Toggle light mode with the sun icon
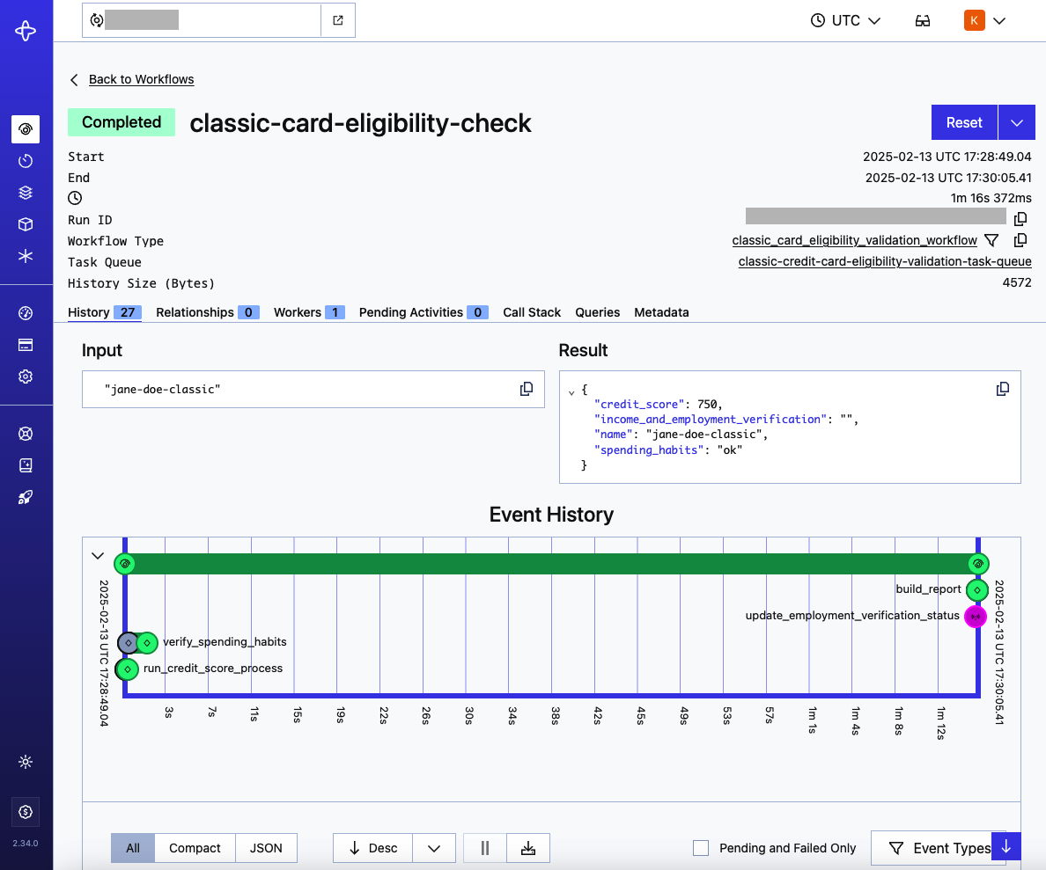1046x870 pixels. (26, 762)
